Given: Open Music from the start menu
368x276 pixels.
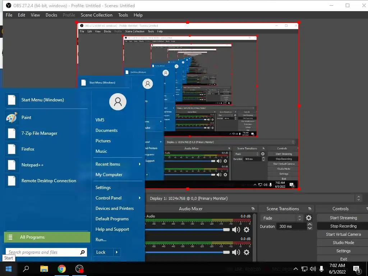Looking at the screenshot, I should (101, 151).
